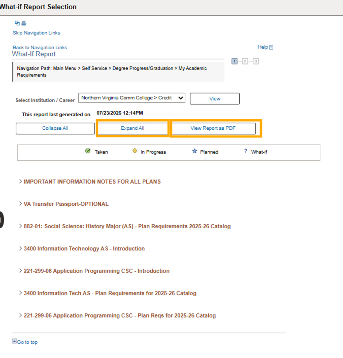Viewport: 343px width, 358px height.
Task: Click the Navigation Path text
Action: pos(112,72)
